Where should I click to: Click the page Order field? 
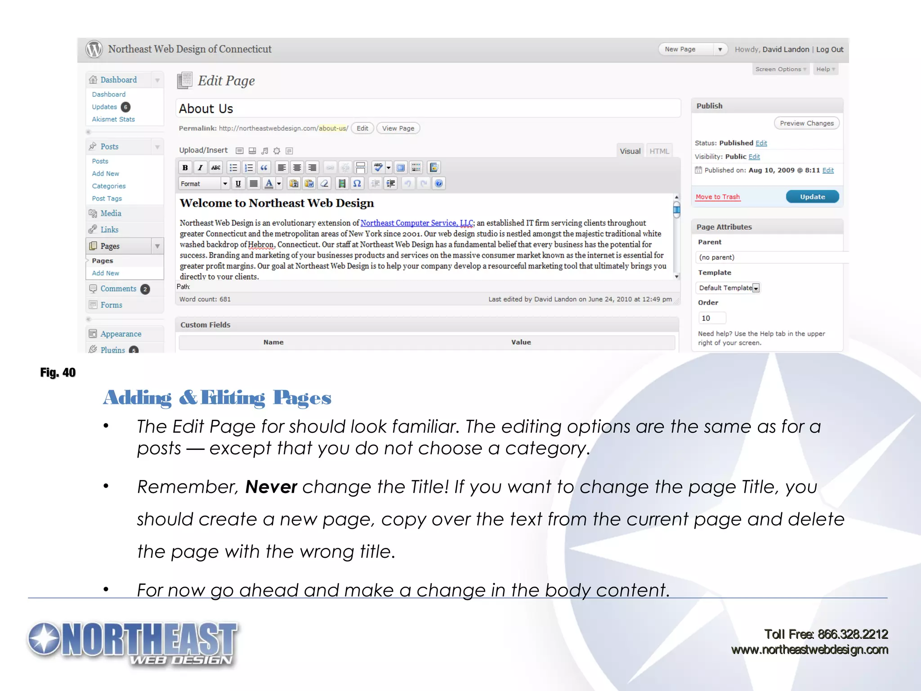coord(712,318)
